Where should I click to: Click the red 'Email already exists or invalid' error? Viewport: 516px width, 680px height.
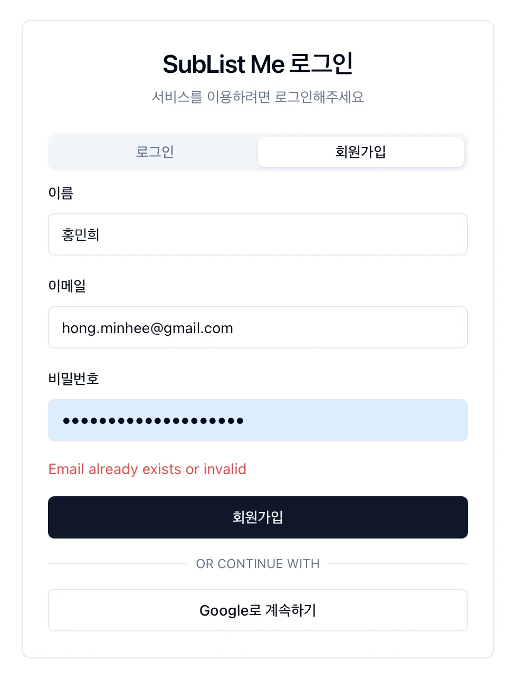coord(147,469)
